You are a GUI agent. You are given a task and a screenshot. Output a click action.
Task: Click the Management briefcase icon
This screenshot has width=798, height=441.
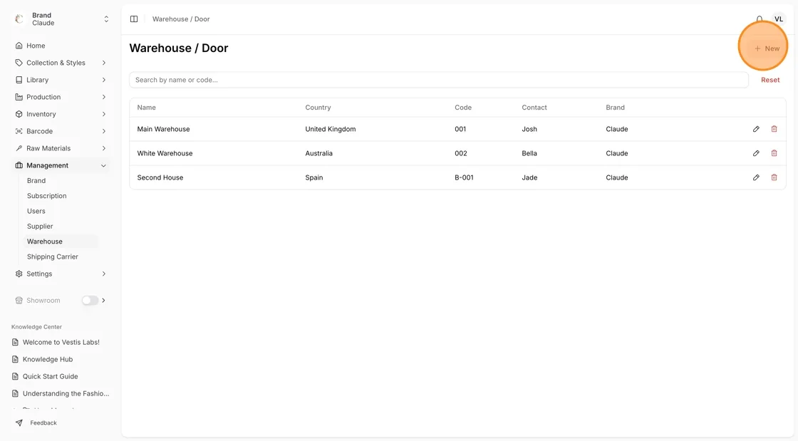pyautogui.click(x=19, y=165)
